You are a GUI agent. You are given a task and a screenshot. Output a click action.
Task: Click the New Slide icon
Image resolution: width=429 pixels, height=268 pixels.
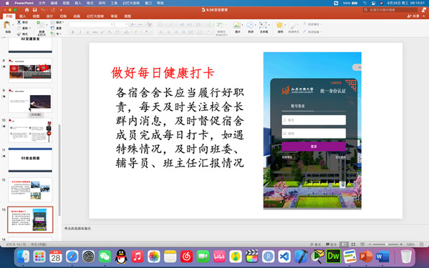pyautogui.click(x=41, y=26)
